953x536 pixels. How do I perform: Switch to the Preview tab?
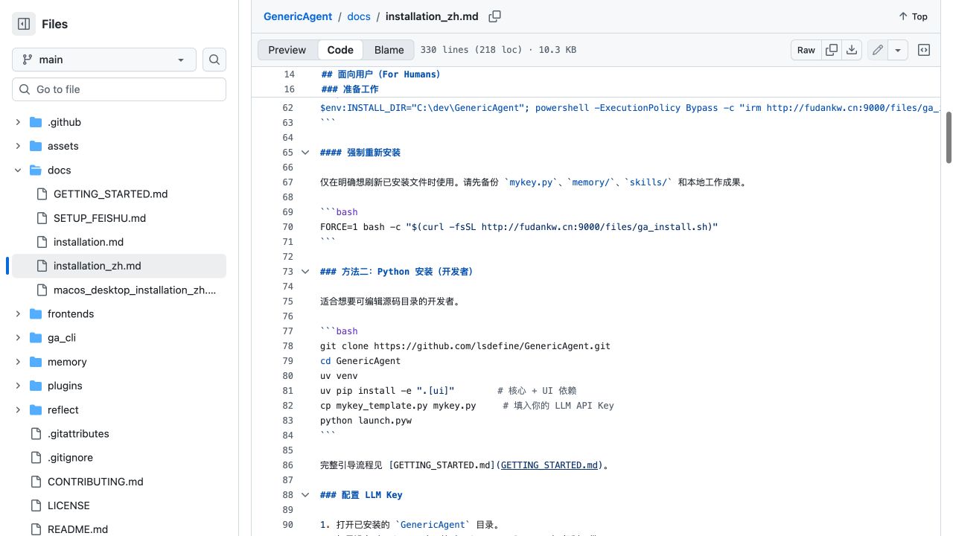pyautogui.click(x=287, y=50)
